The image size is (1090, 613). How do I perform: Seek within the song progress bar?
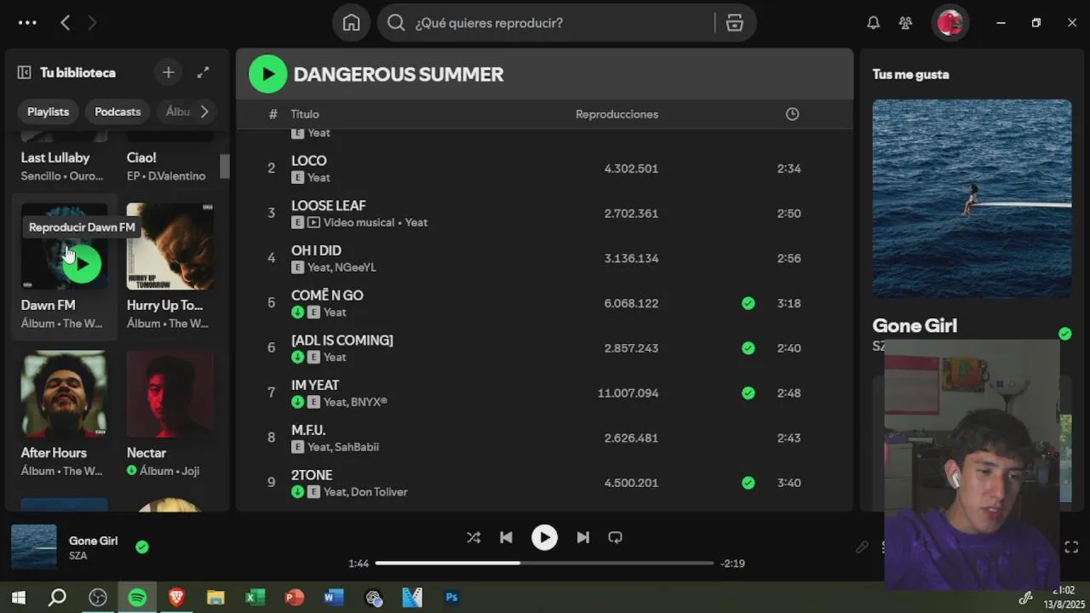click(x=544, y=563)
